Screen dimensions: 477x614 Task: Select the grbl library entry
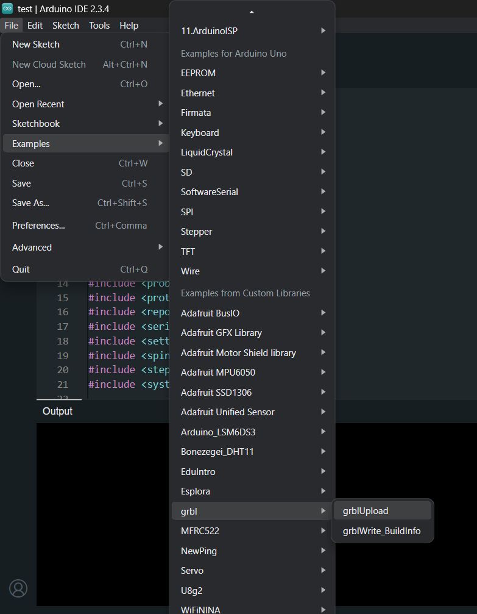pos(252,510)
